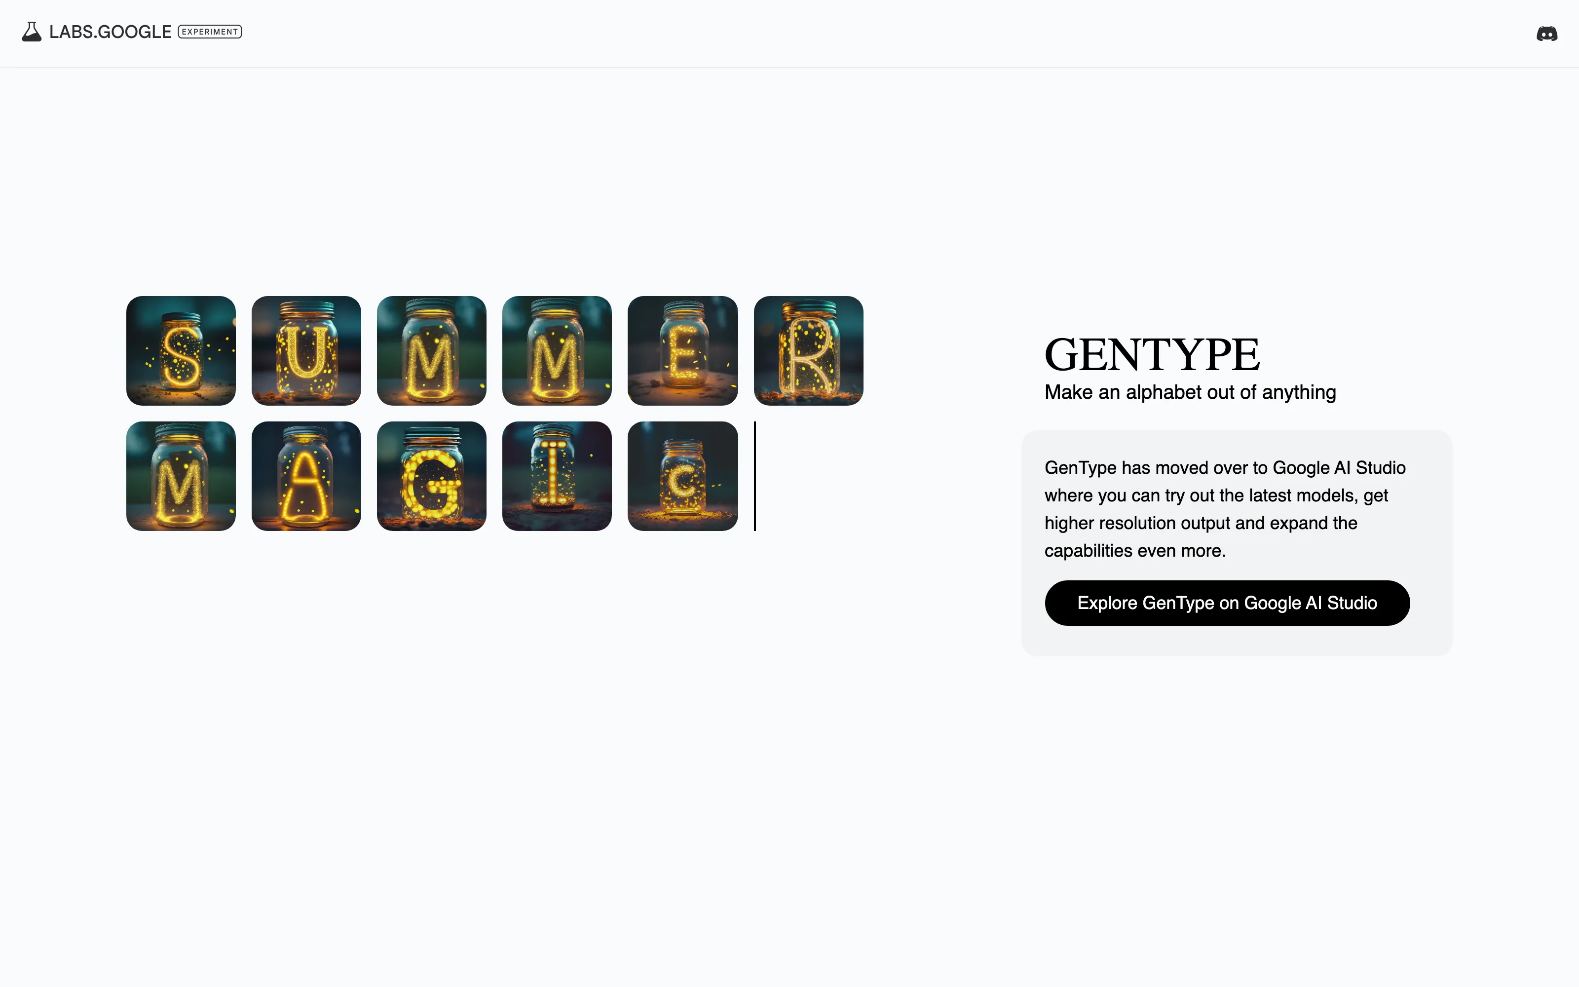
Task: Select the firefly jar letter S tile
Action: click(x=181, y=350)
